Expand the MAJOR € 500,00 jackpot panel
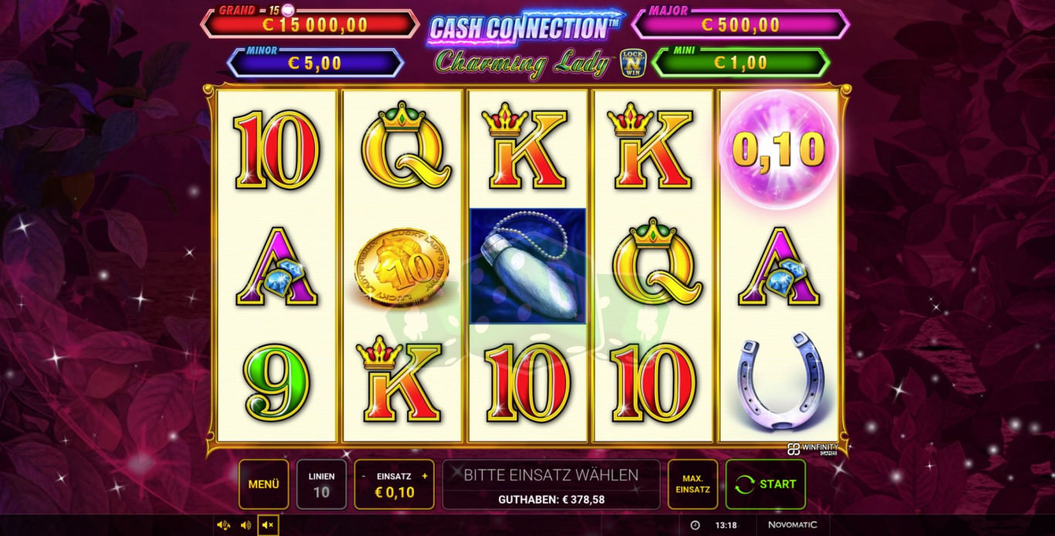Viewport: 1055px width, 536px height. tap(741, 24)
